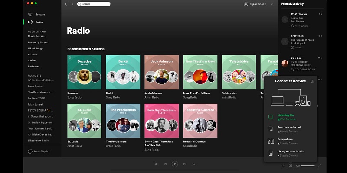Mute with the volume speaker icon
This screenshot has width=347, height=173.
(x=298, y=166)
